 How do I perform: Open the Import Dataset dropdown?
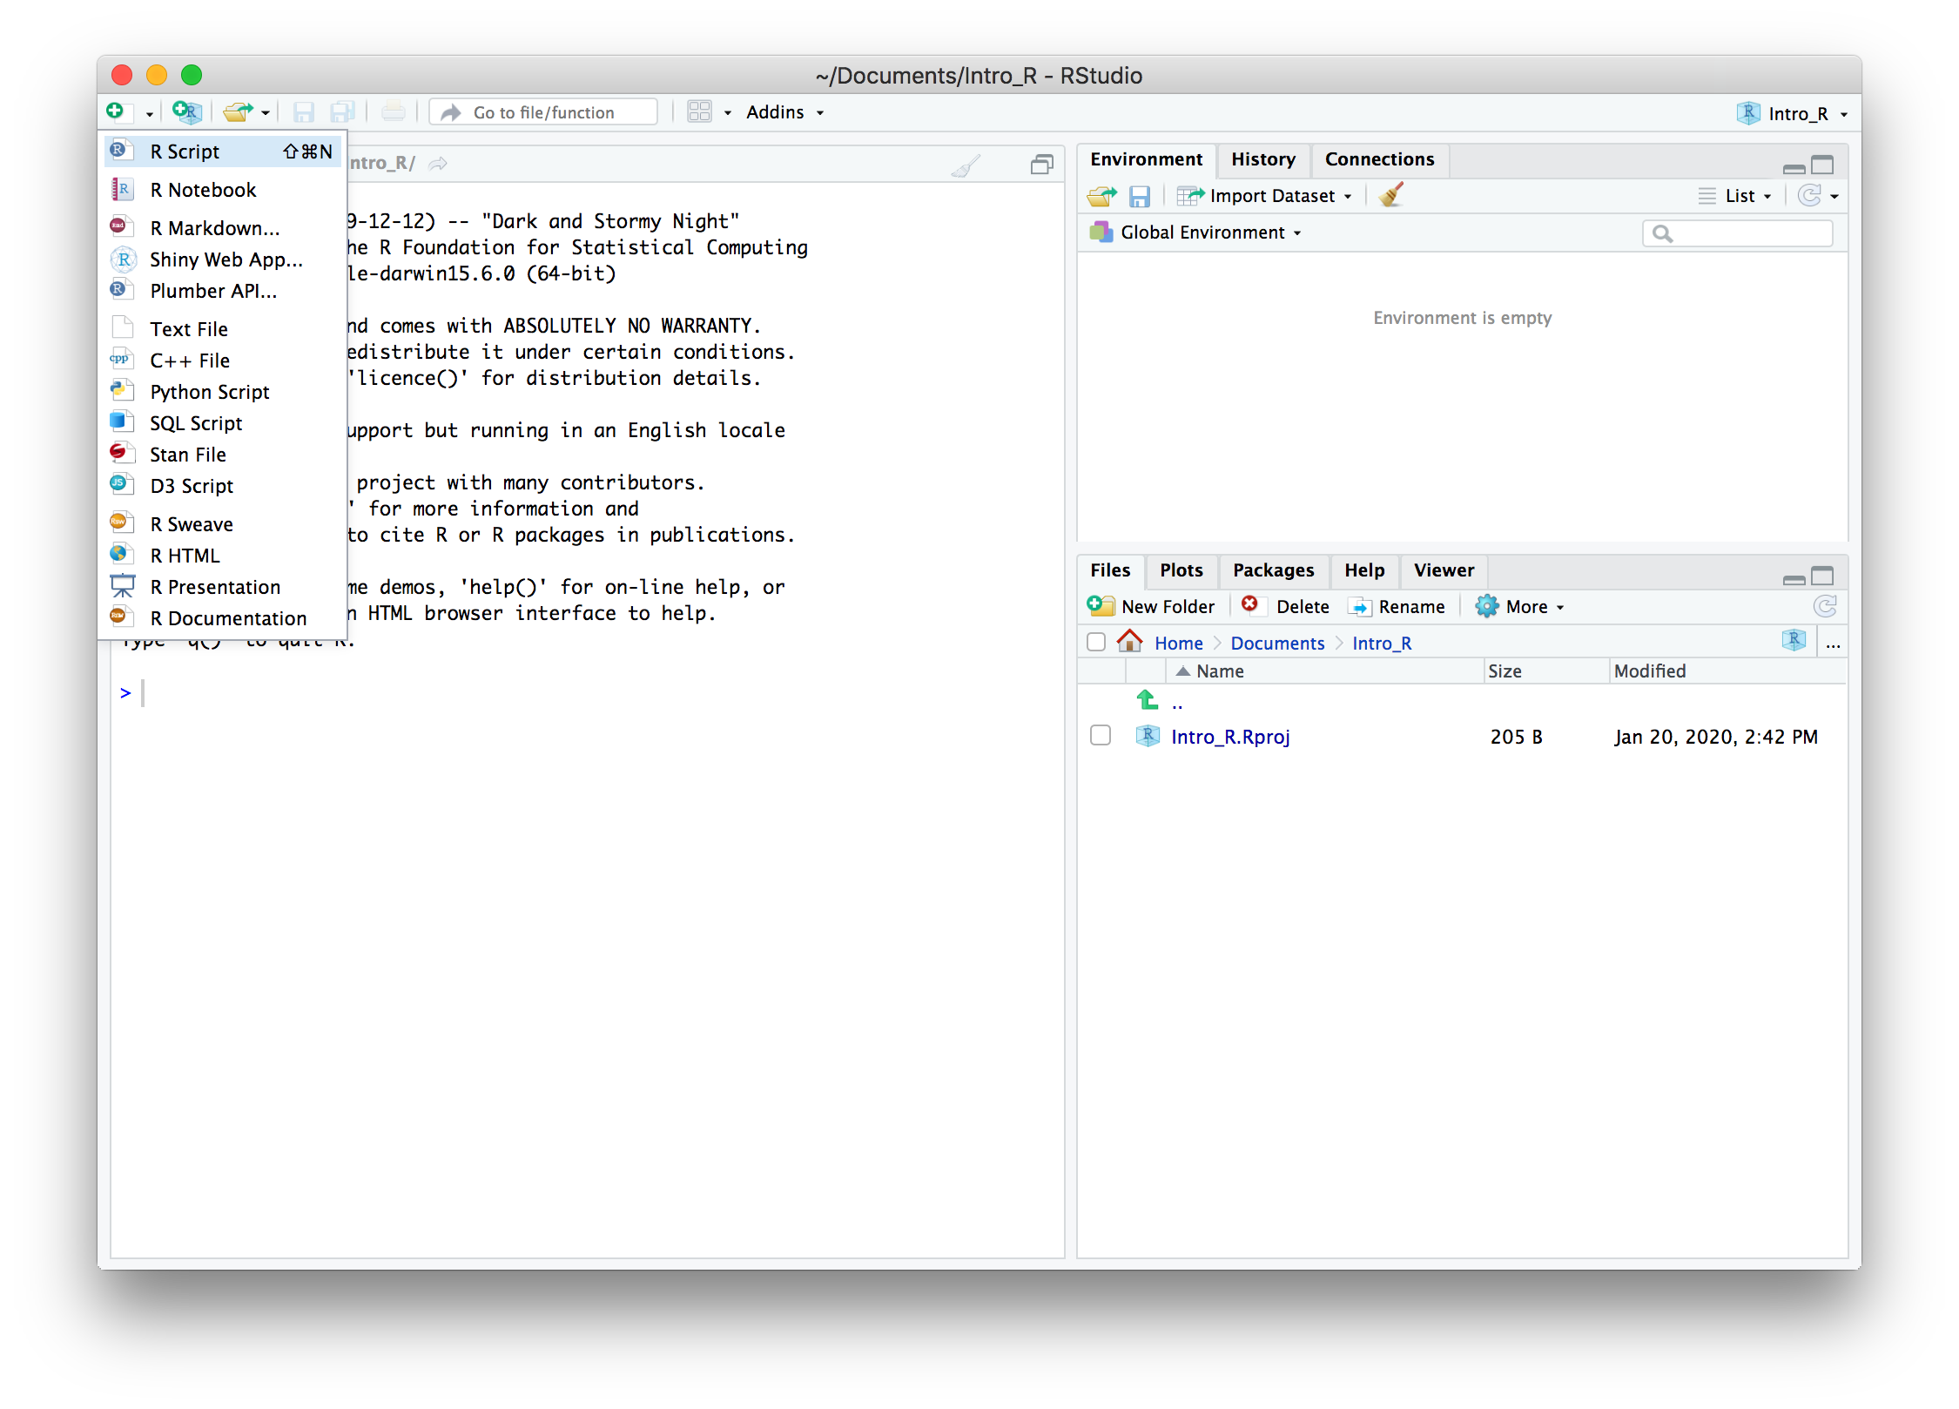(x=1264, y=196)
